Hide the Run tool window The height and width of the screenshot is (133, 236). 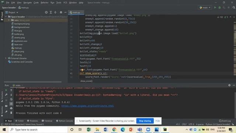coord(234,85)
